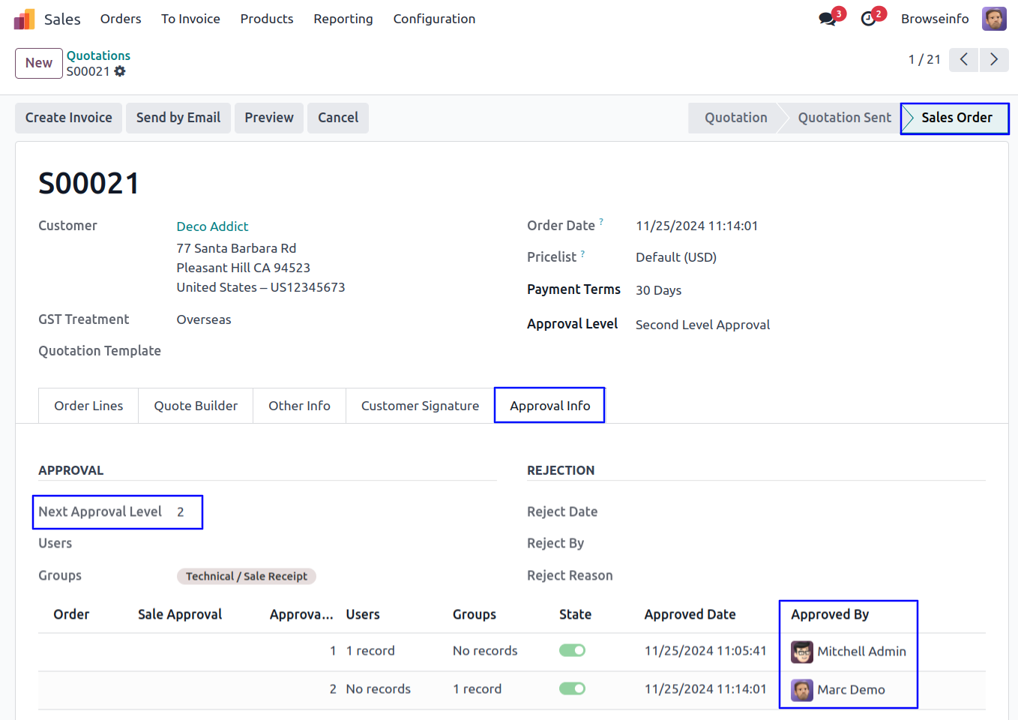Image resolution: width=1018 pixels, height=720 pixels.
Task: Click the user profile avatar
Action: [994, 19]
